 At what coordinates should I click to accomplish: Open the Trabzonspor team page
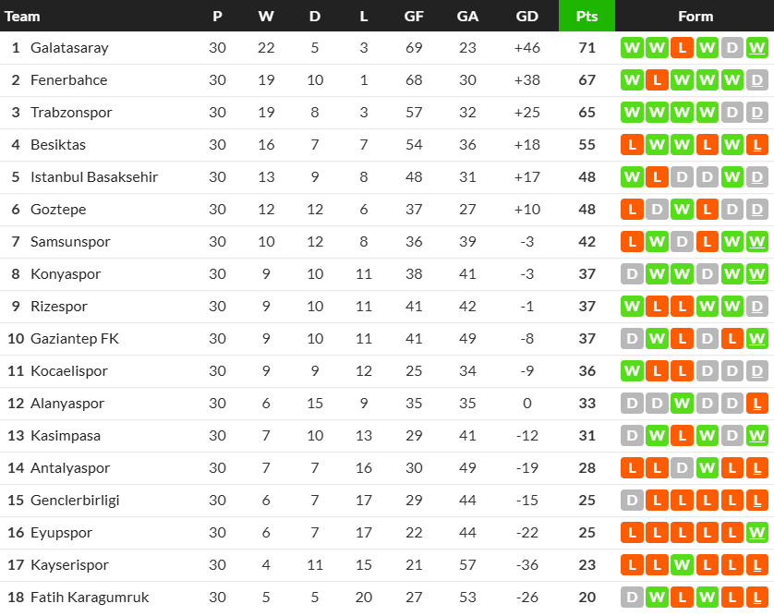(71, 113)
